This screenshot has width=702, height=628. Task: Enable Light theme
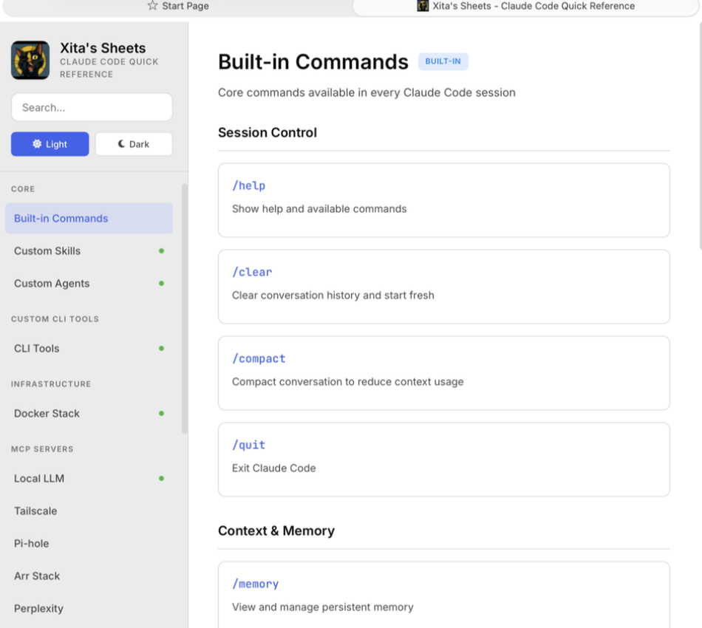point(50,144)
